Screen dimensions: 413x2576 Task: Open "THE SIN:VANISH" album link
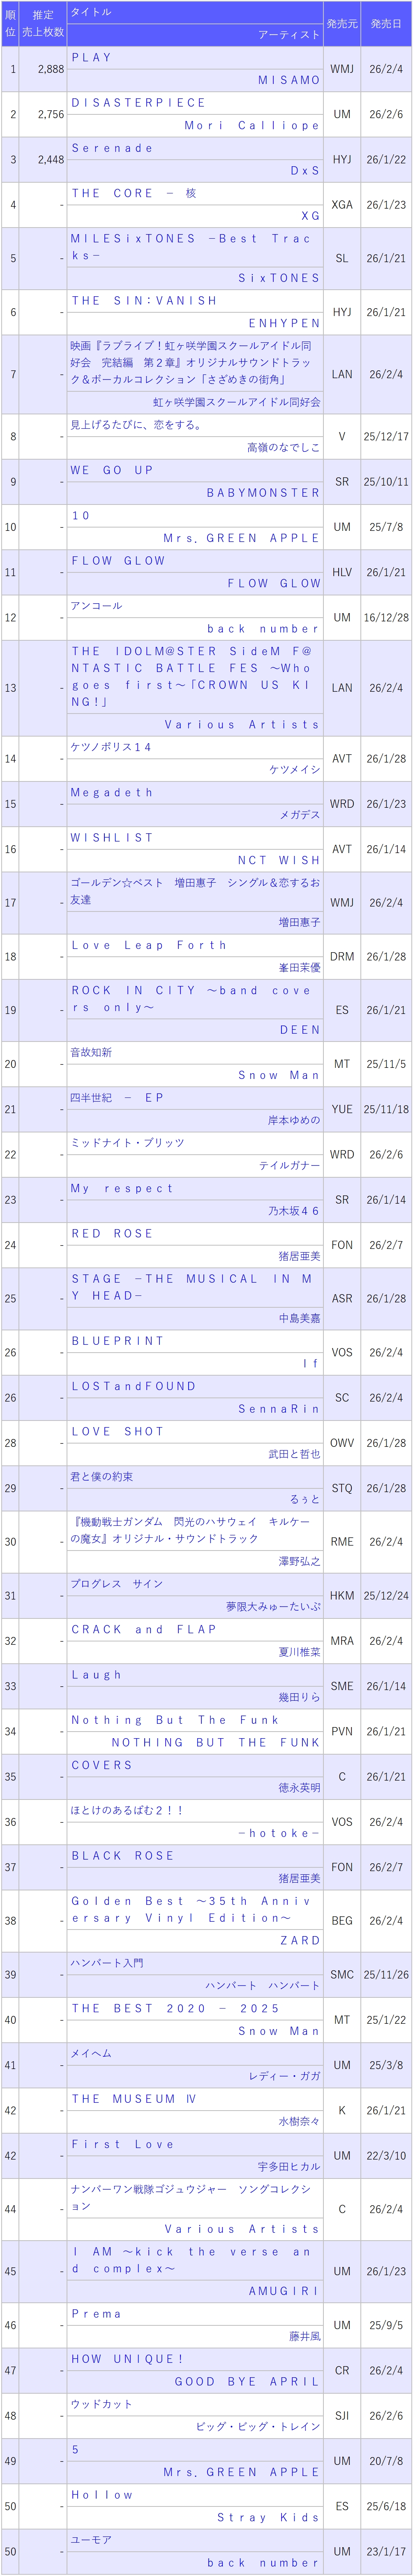pos(145,300)
